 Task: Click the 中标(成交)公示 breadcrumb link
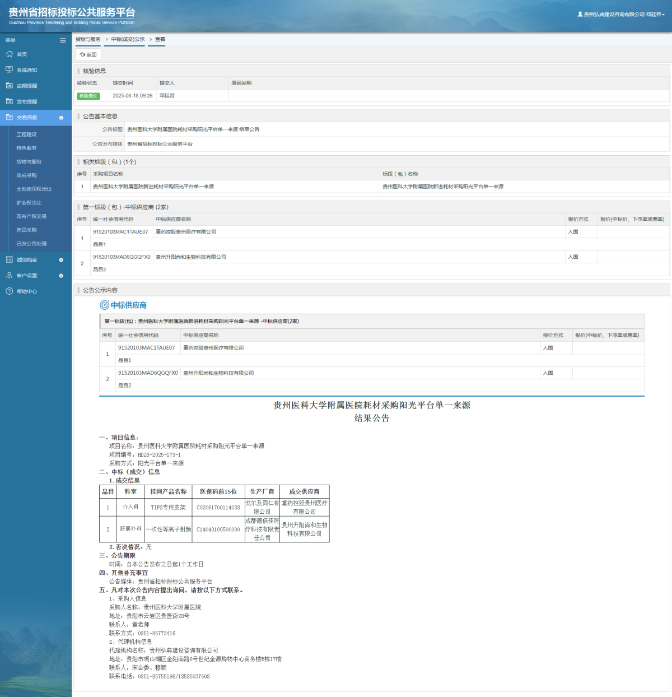[x=128, y=39]
